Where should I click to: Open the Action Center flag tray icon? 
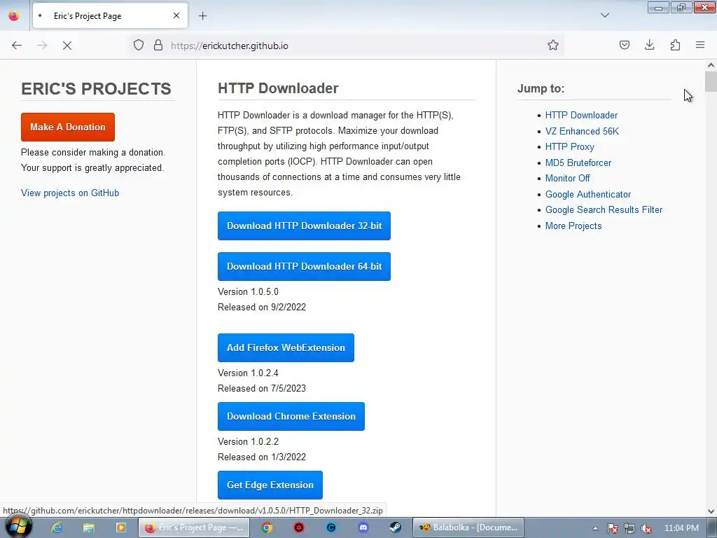pos(613,528)
